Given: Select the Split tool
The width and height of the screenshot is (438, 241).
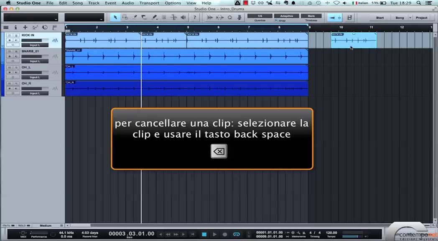Looking at the screenshot, I should pyautogui.click(x=135, y=17).
